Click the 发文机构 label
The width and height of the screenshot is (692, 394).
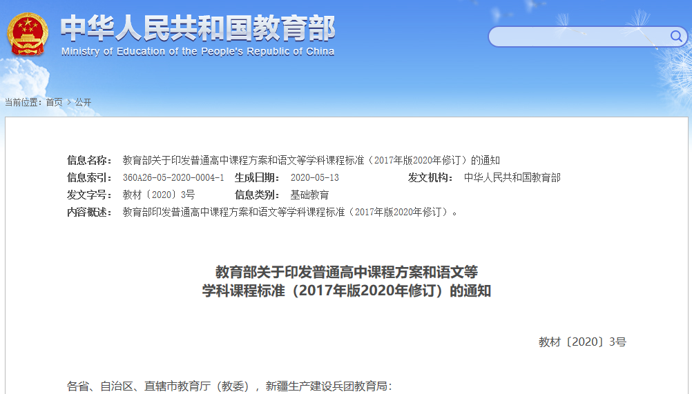click(x=430, y=177)
